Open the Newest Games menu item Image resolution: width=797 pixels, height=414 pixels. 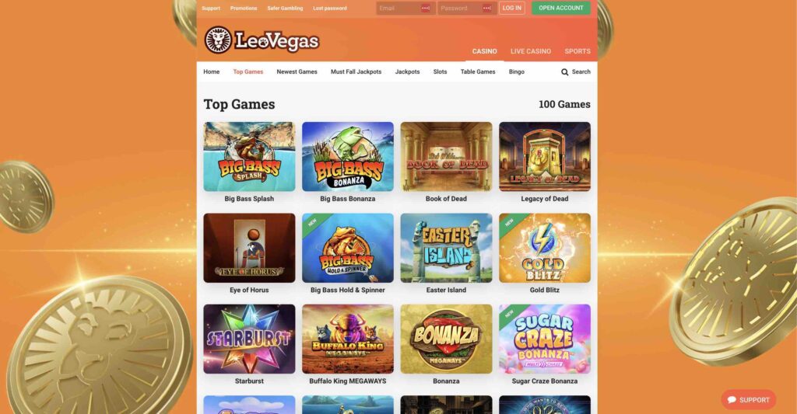[x=297, y=72]
